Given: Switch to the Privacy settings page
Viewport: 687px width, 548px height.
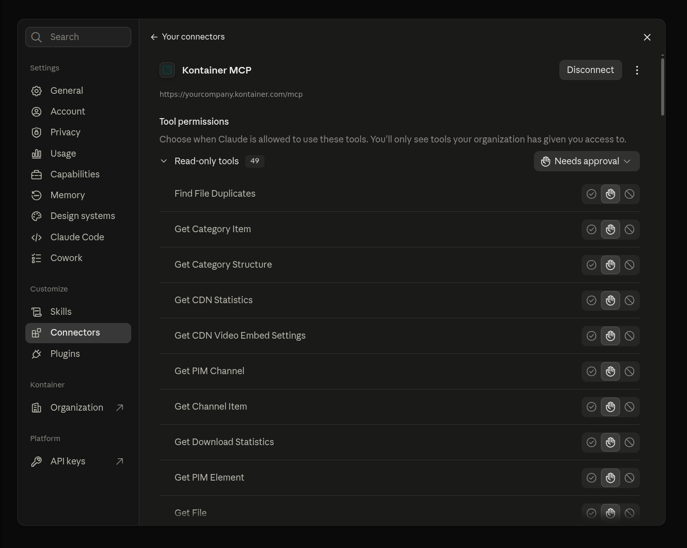Looking at the screenshot, I should click(x=78, y=132).
